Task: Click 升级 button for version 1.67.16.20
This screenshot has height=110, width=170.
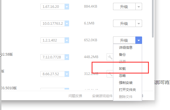Action: (124, 6)
